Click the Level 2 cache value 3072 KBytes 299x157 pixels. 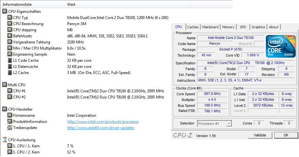[x=263, y=105]
